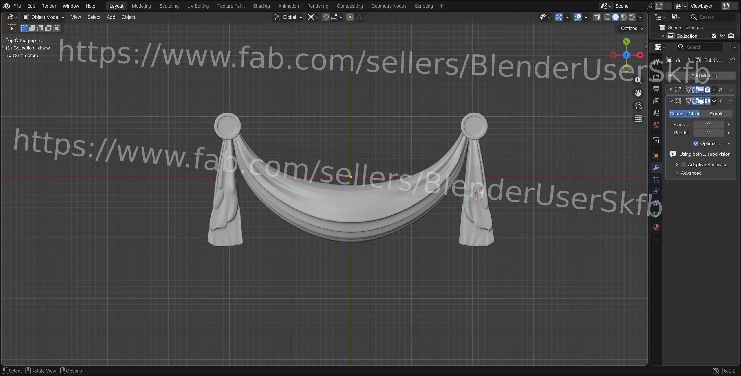Open the pivot point dropdown
Viewport: 741px width, 376px height.
click(x=313, y=17)
